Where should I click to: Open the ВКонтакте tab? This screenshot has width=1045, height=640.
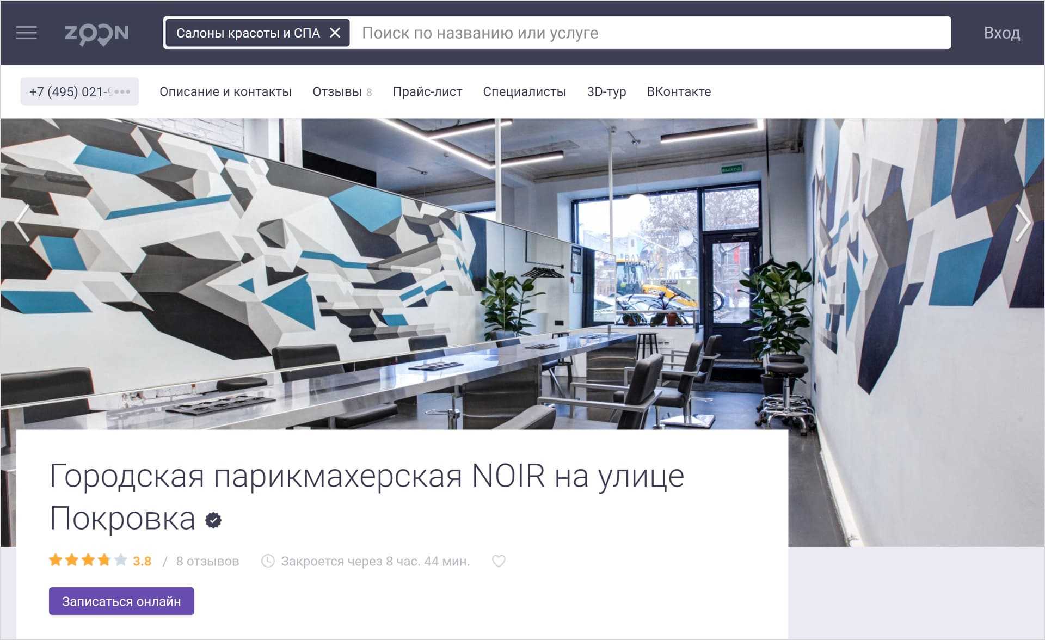pos(679,91)
